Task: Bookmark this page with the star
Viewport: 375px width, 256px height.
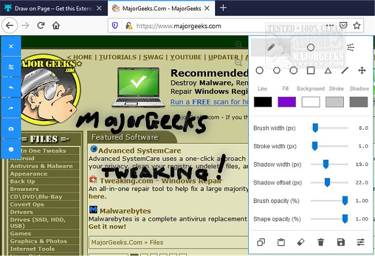Action: click(357, 25)
